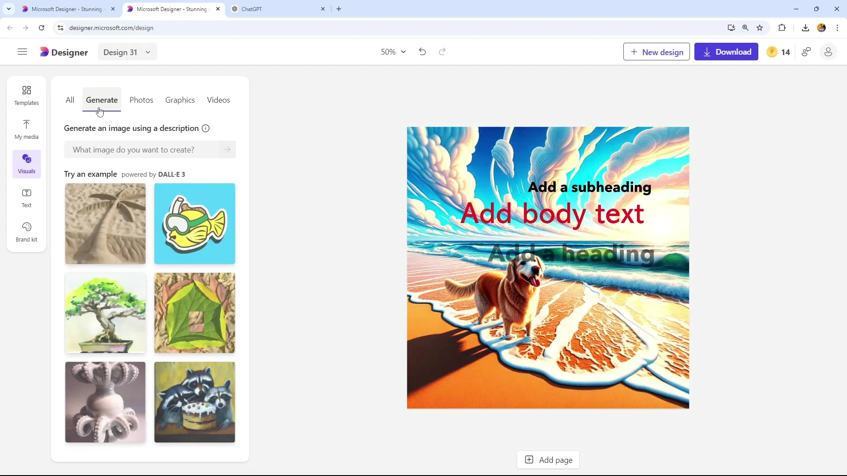The height and width of the screenshot is (476, 847).
Task: Click the generate image submit arrow
Action: pos(228,149)
